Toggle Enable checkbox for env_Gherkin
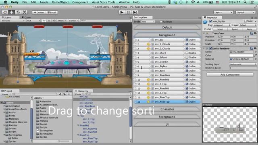258x145 pixels. pyautogui.click(x=187, y=62)
